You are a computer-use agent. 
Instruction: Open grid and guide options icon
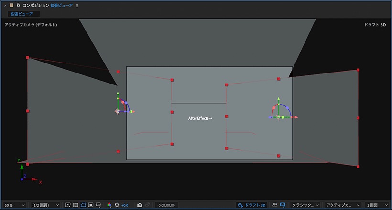[98, 205]
